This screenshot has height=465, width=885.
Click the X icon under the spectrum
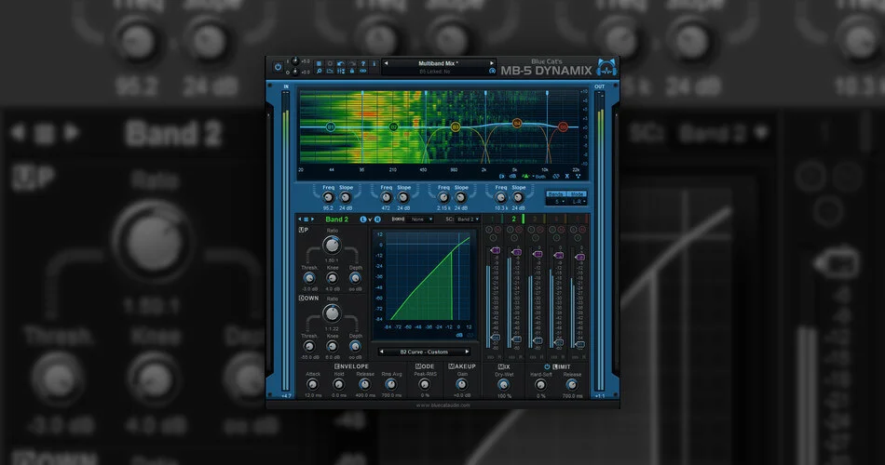tap(567, 177)
